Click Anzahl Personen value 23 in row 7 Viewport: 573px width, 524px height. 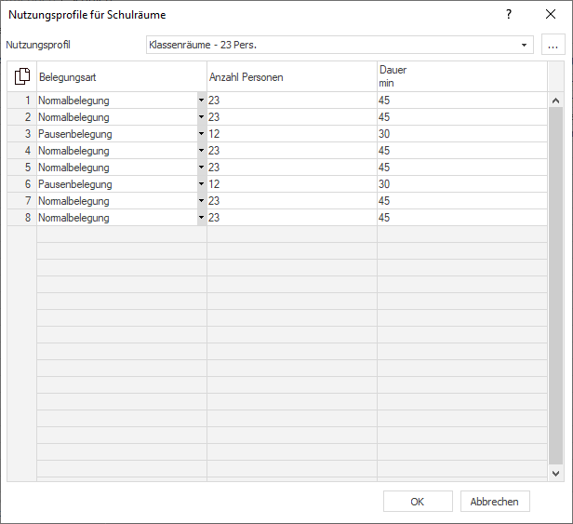pos(292,201)
